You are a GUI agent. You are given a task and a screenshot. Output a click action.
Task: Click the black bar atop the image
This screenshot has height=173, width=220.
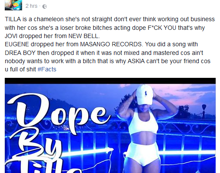(x=110, y=81)
